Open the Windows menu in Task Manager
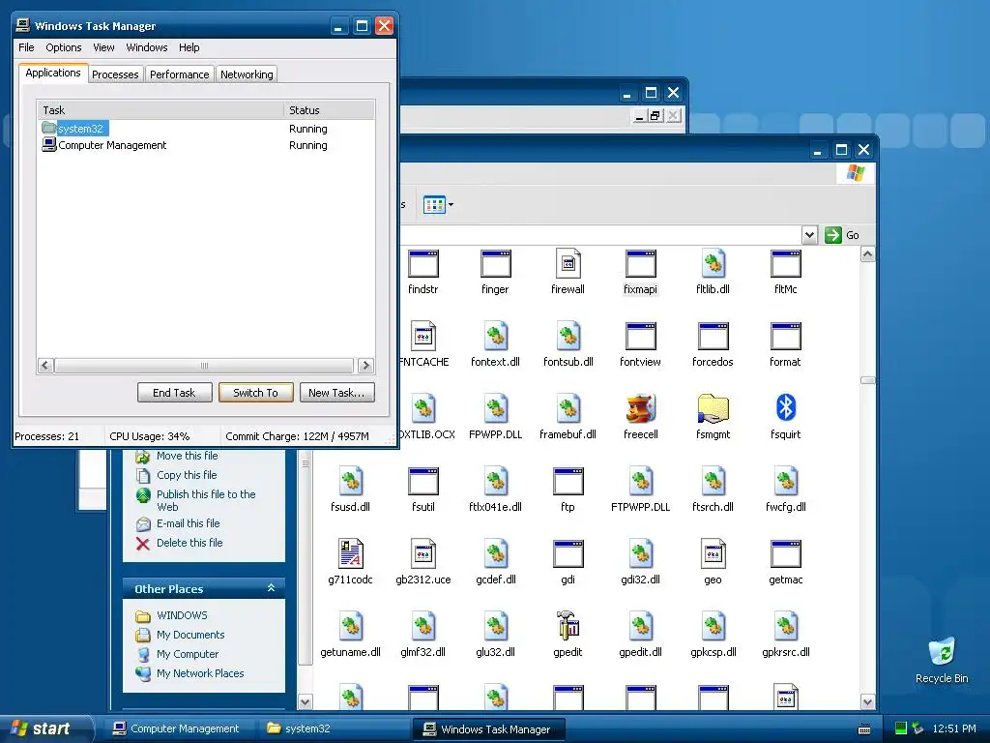Screen dimensions: 990x743 point(147,47)
